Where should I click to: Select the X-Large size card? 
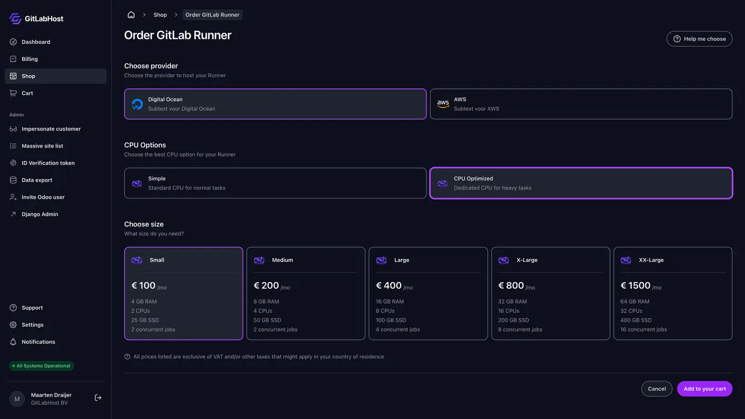click(x=550, y=293)
